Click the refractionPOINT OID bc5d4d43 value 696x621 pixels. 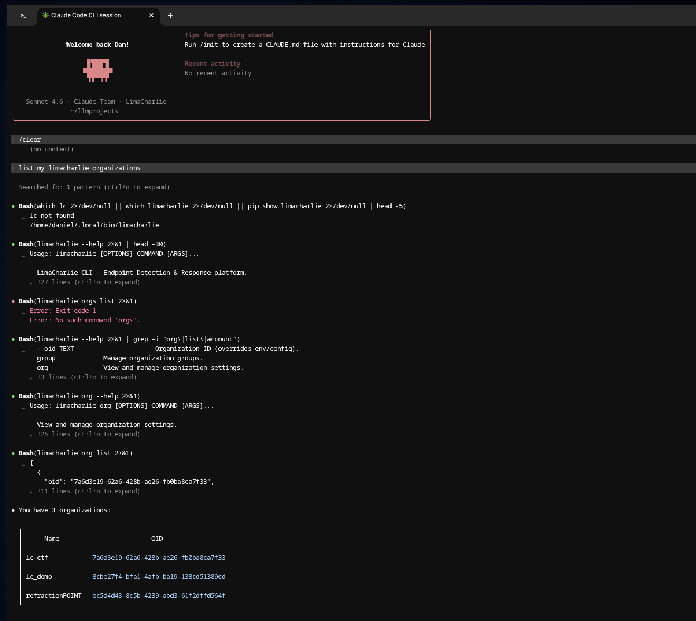click(x=159, y=596)
